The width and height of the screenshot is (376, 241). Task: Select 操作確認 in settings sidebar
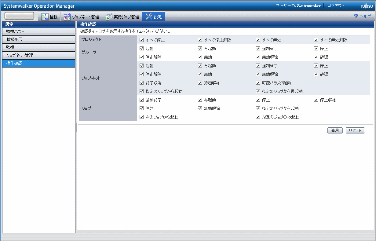(x=39, y=63)
